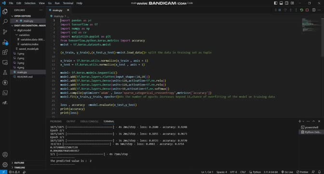Open the Terminal menu
The height and width of the screenshot is (174, 324).
click(68, 3)
